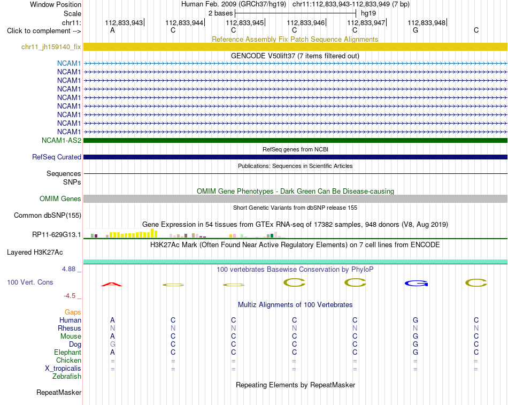Open the RefSeq Curated track label
Image resolution: width=508 pixels, height=405 pixels.
click(56, 157)
